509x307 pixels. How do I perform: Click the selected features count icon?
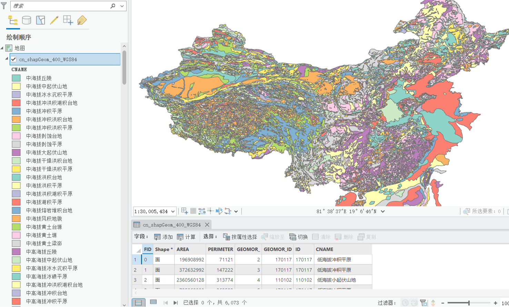click(x=466, y=211)
